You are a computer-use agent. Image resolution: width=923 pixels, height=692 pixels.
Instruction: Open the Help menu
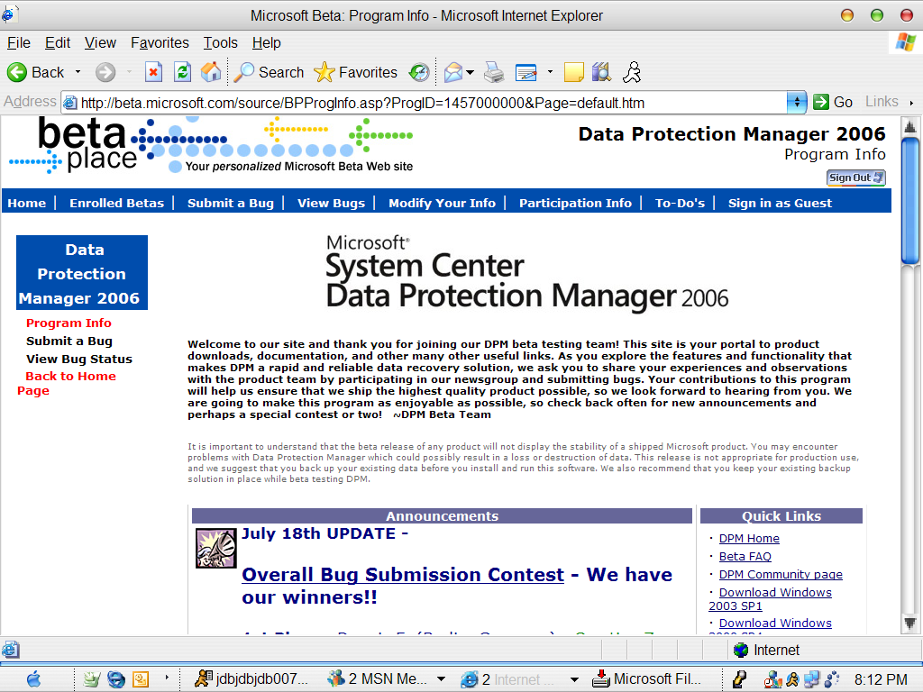coord(267,42)
